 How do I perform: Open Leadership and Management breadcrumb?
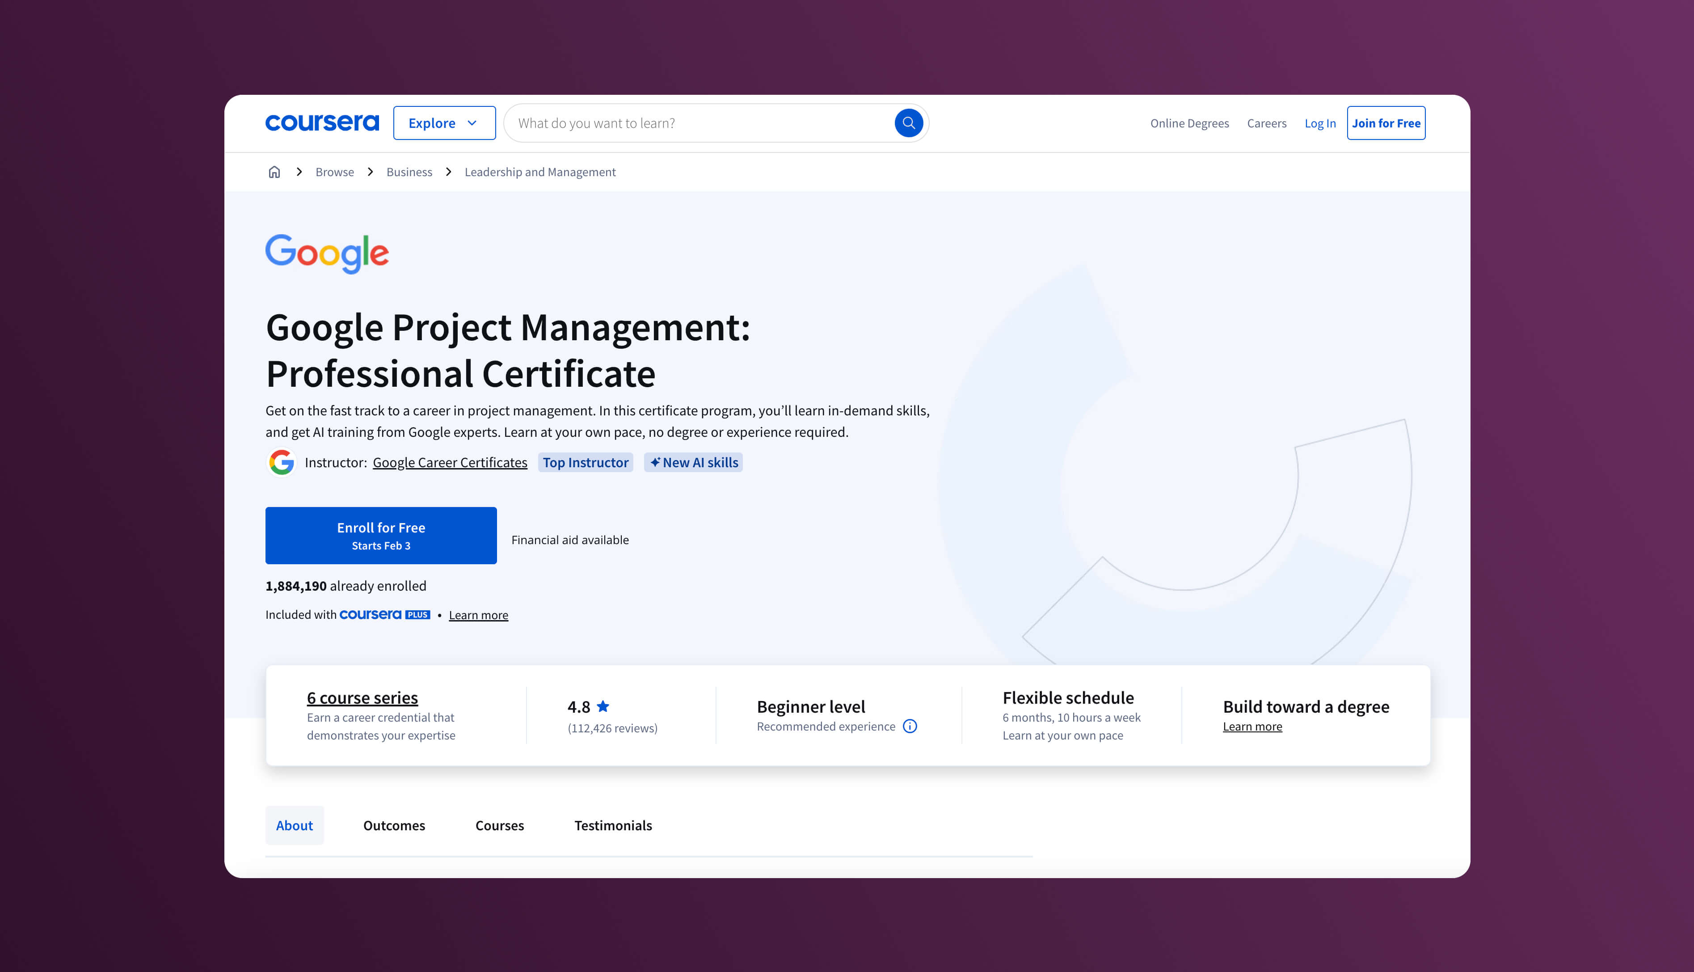tap(540, 172)
